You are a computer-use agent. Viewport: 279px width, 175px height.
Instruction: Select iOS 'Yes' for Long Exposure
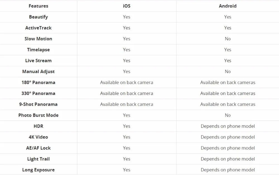pyautogui.click(x=126, y=170)
